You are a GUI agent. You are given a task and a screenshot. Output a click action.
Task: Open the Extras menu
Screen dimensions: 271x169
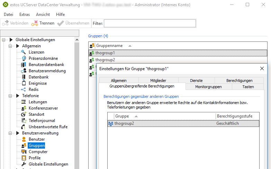(25, 15)
